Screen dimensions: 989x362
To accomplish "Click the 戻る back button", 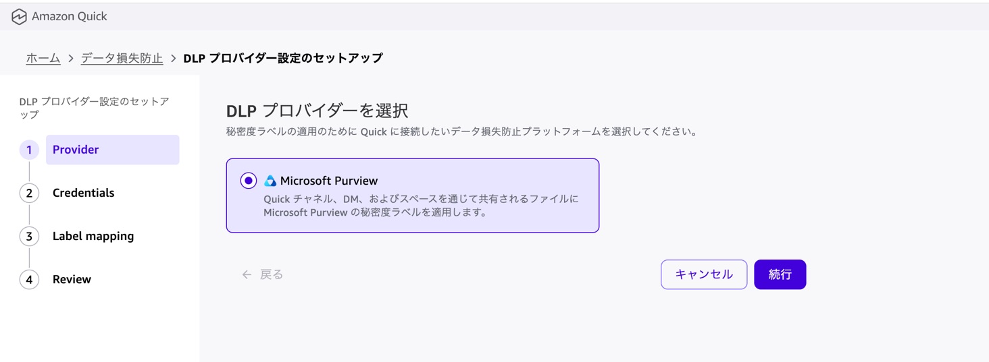I will [x=263, y=274].
